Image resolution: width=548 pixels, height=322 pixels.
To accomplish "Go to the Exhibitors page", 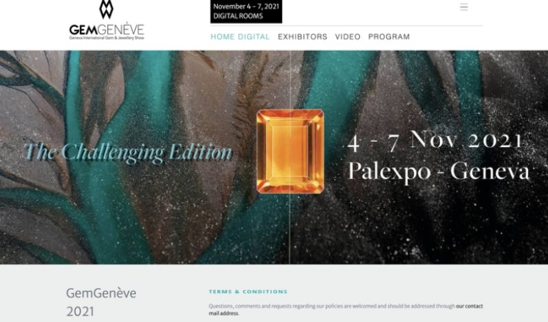I will [x=303, y=36].
